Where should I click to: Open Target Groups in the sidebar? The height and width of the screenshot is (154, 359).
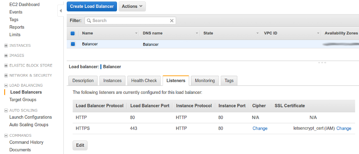click(23, 100)
